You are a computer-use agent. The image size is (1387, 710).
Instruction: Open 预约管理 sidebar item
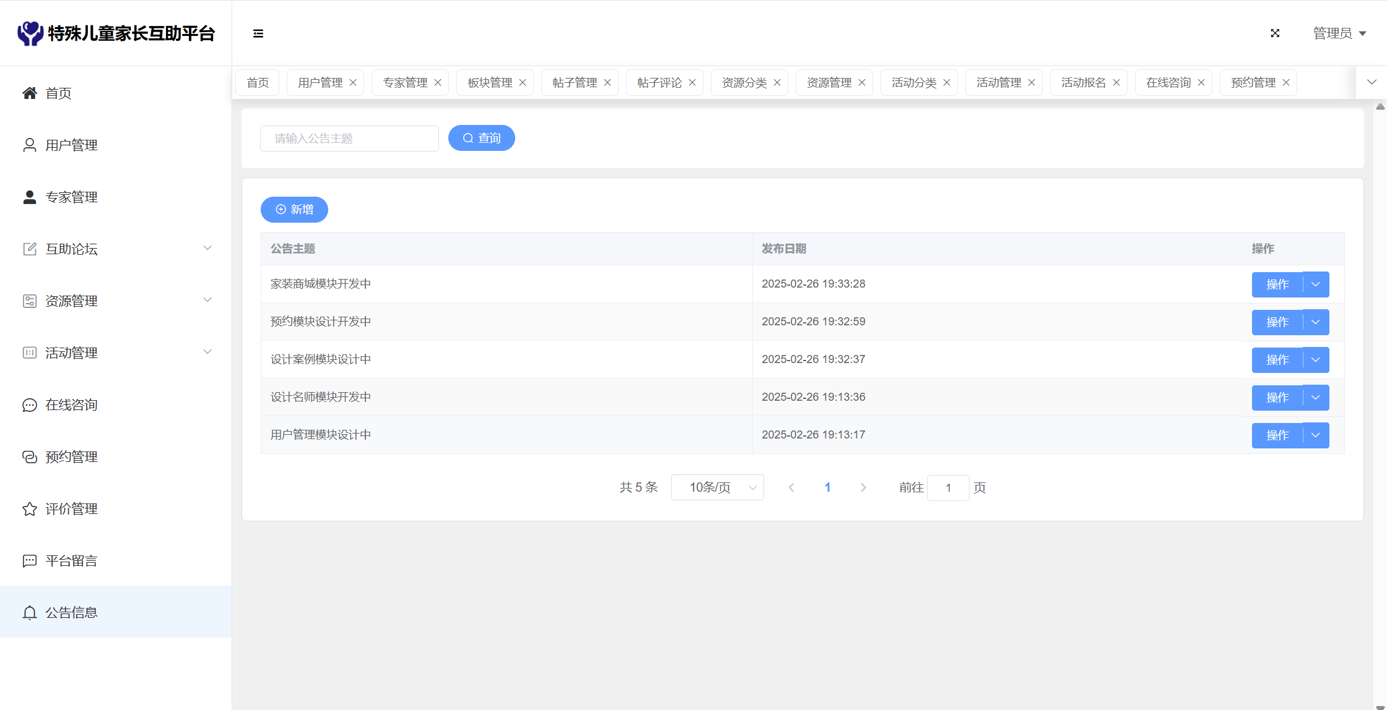[71, 457]
